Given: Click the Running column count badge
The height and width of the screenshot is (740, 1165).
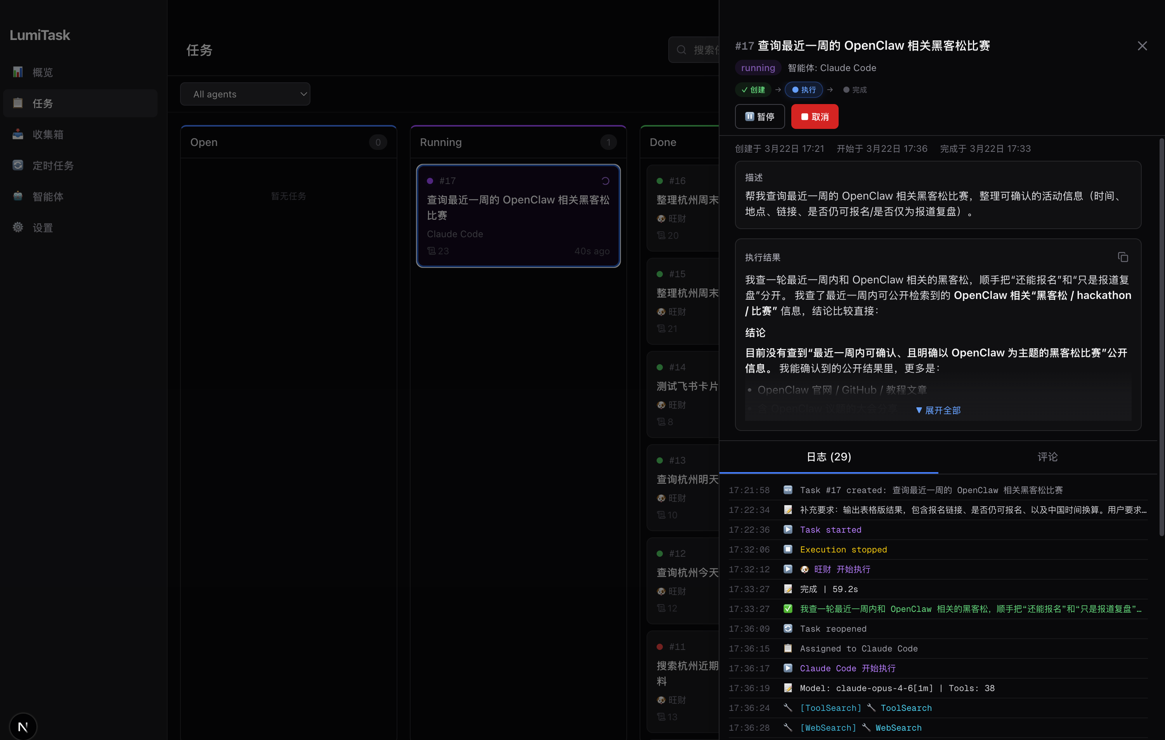Looking at the screenshot, I should tap(608, 142).
